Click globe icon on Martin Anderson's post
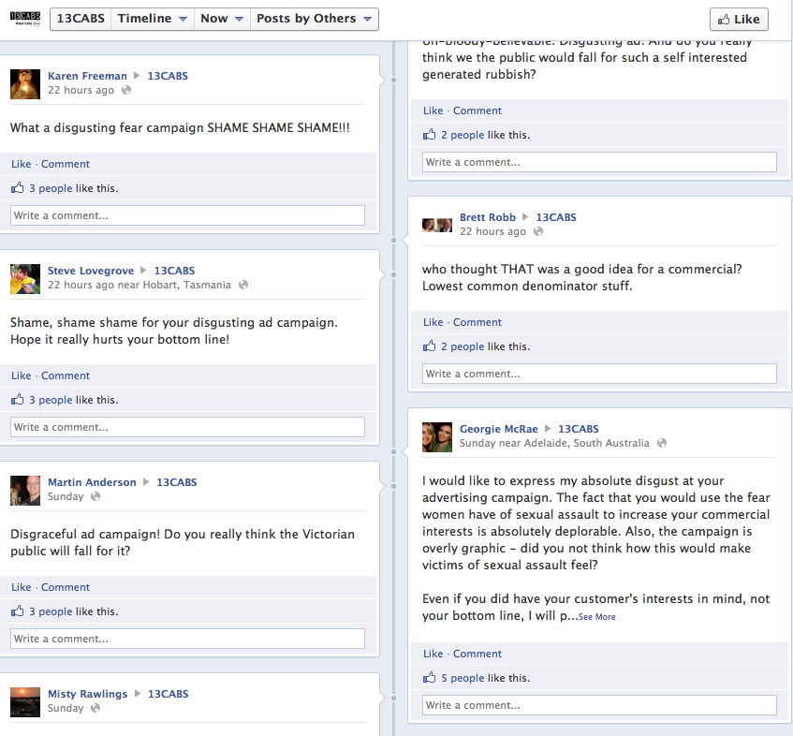 [95, 496]
